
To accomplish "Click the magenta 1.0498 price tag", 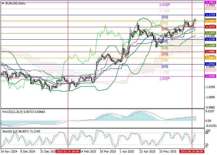I will [210, 77].
